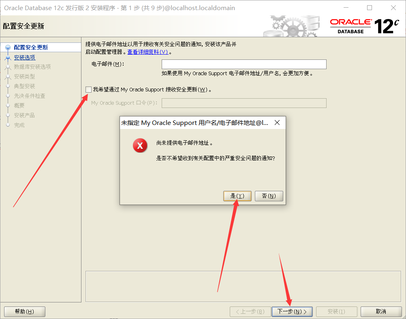Viewport: 406px width, 319px height.
Task: Click the 电子邮件 input field
Action: (x=244, y=64)
